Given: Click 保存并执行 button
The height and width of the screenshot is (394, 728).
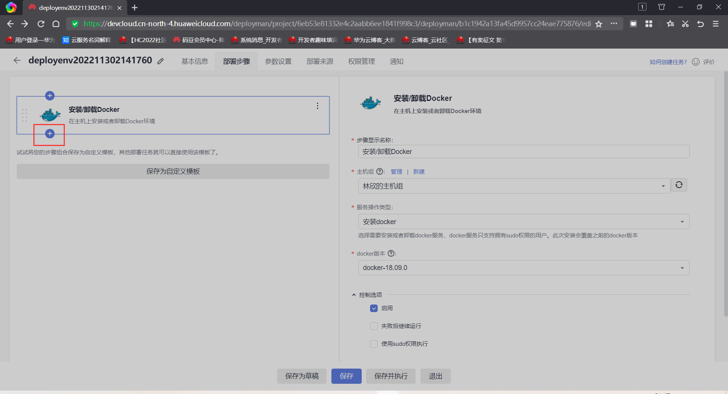Looking at the screenshot, I should click(391, 376).
